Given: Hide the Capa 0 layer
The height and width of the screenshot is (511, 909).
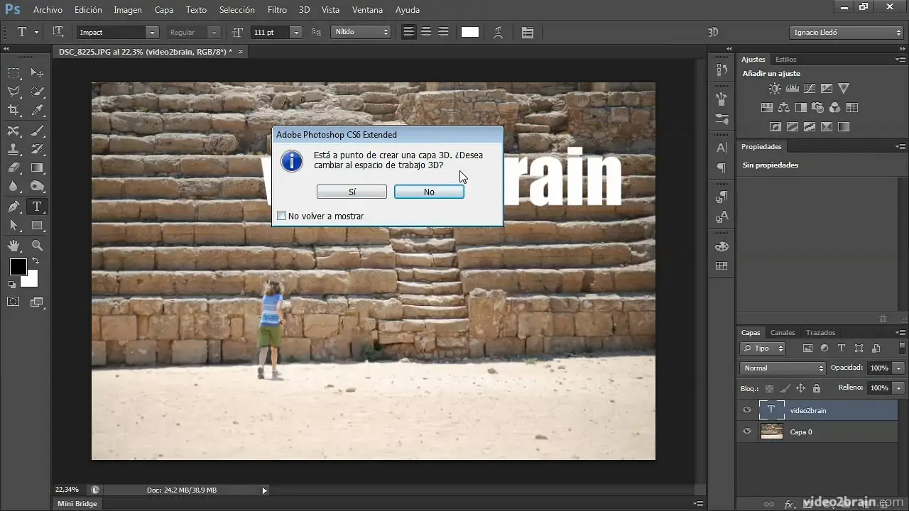Looking at the screenshot, I should pyautogui.click(x=746, y=432).
